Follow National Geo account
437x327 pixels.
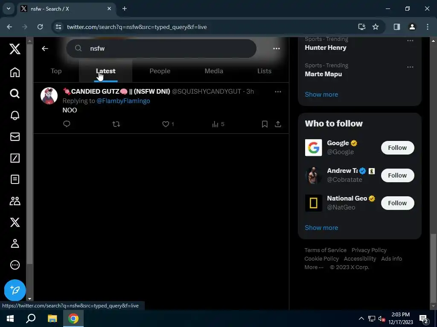pyautogui.click(x=397, y=203)
